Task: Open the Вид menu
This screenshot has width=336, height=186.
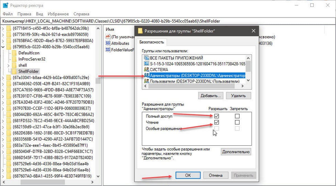Action: click(39, 14)
